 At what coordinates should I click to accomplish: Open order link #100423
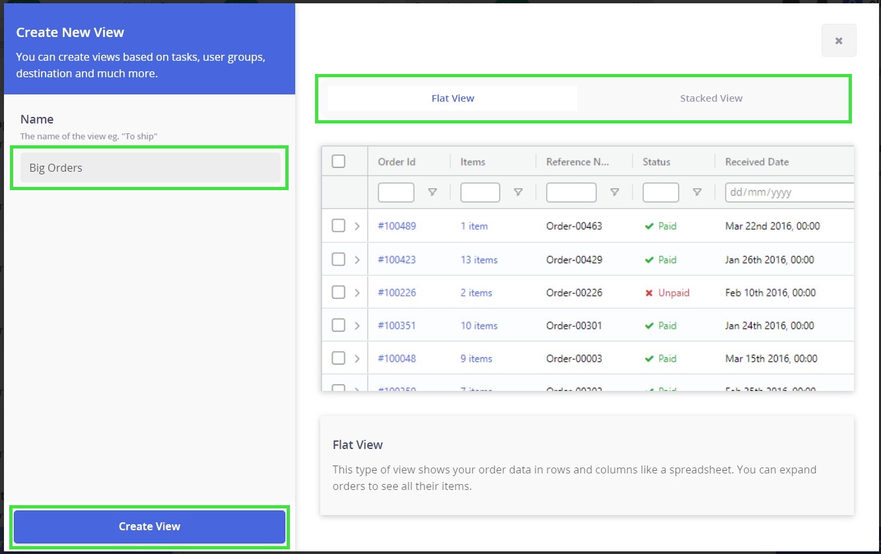(x=397, y=260)
